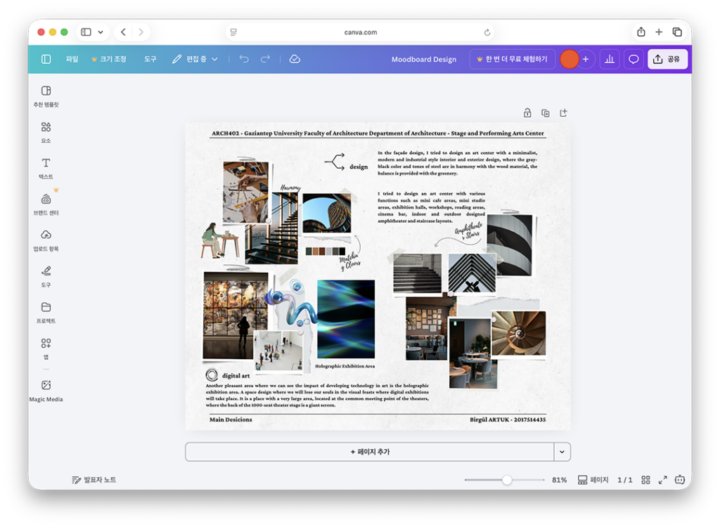Open the browser tab overview chevron
This screenshot has width=720, height=527.
[x=99, y=32]
